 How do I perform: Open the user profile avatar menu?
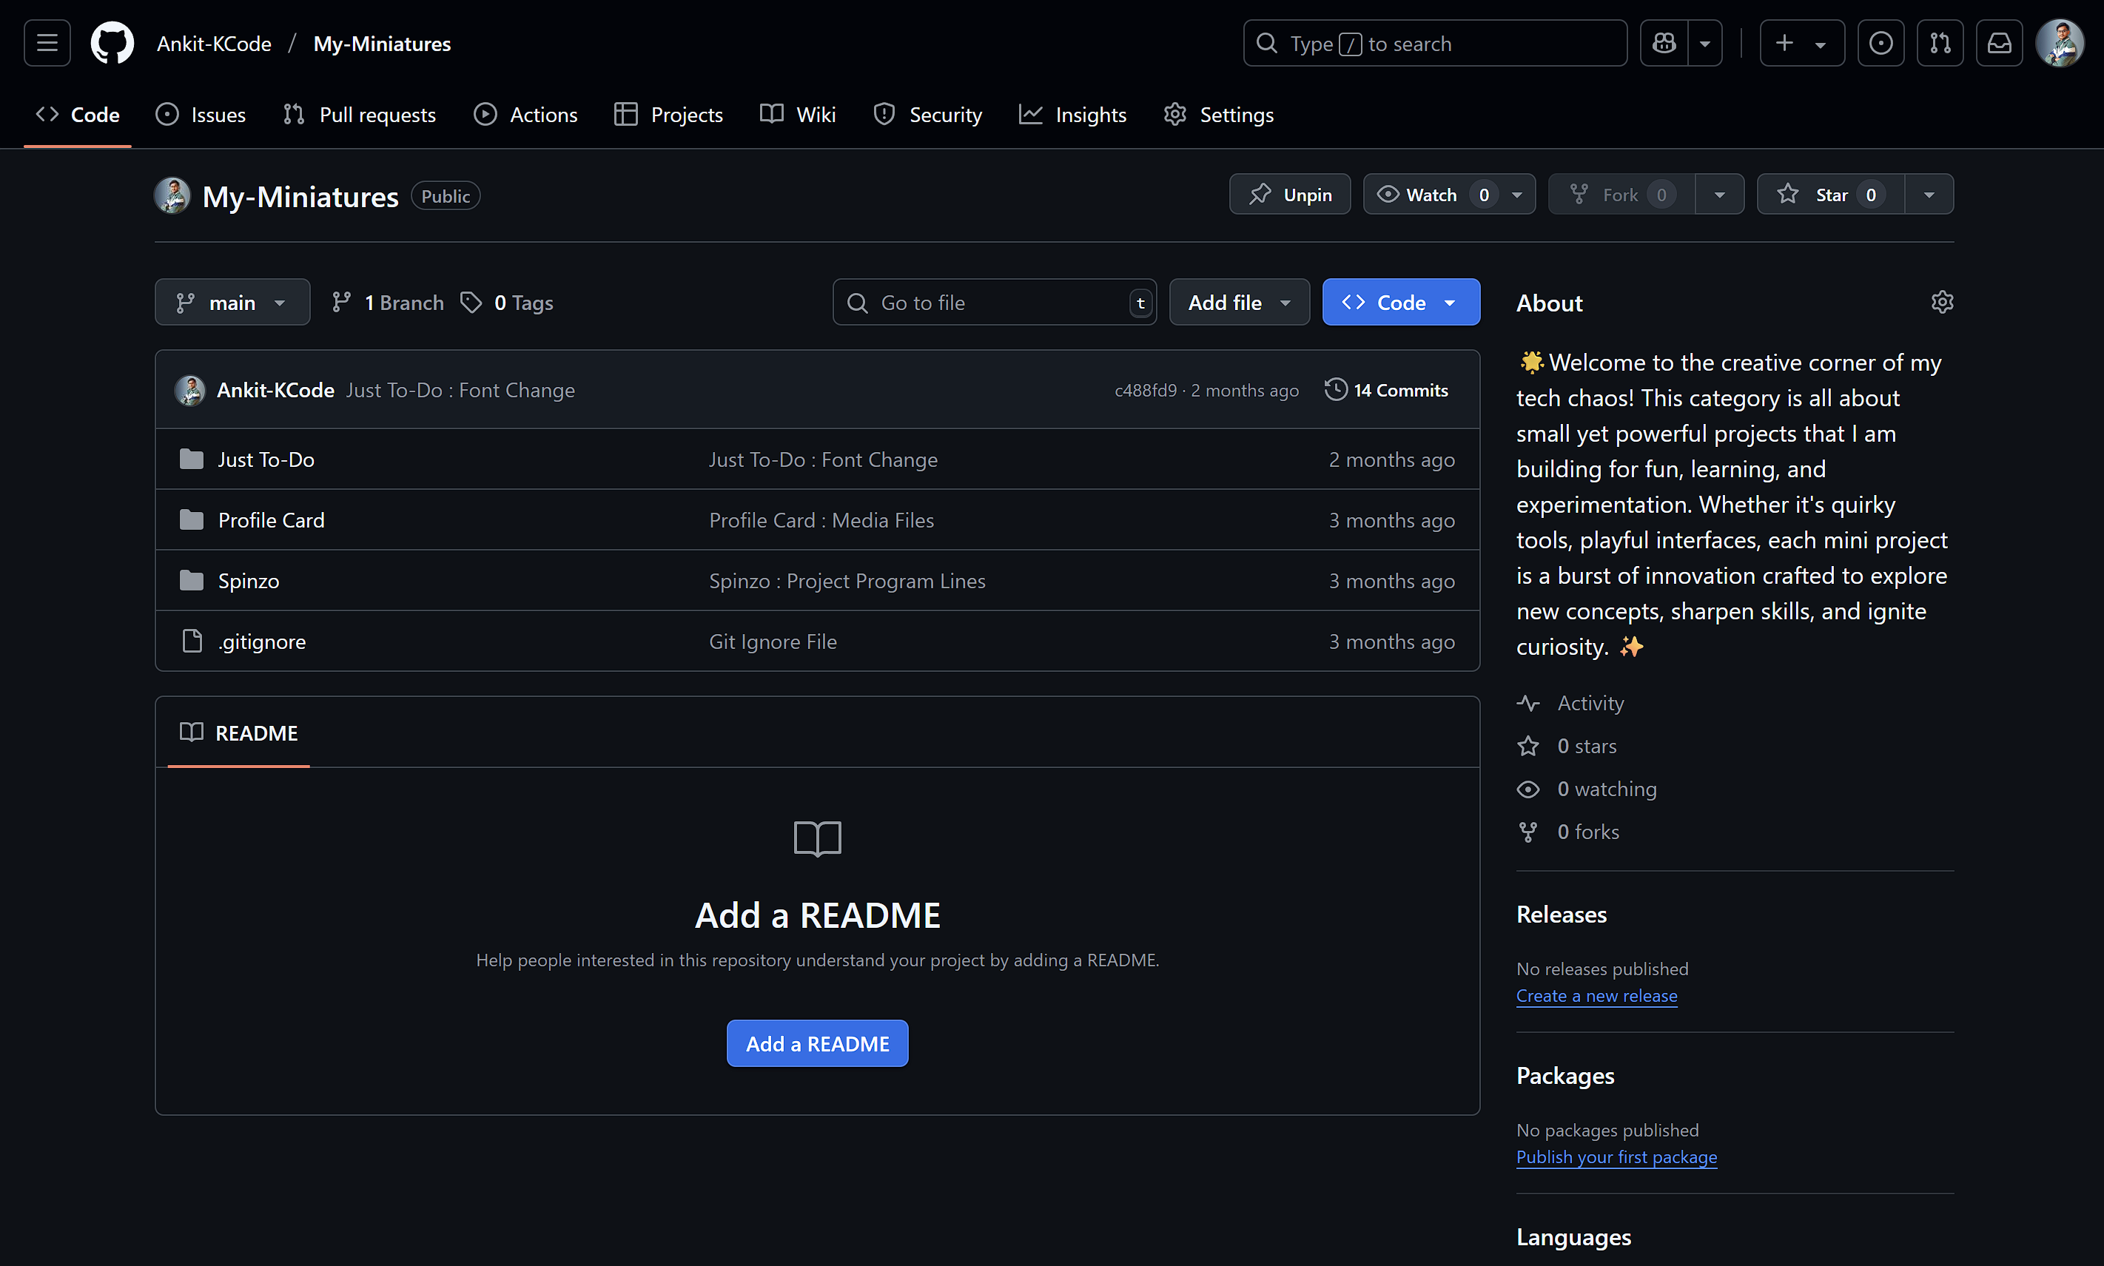pyautogui.click(x=2060, y=44)
